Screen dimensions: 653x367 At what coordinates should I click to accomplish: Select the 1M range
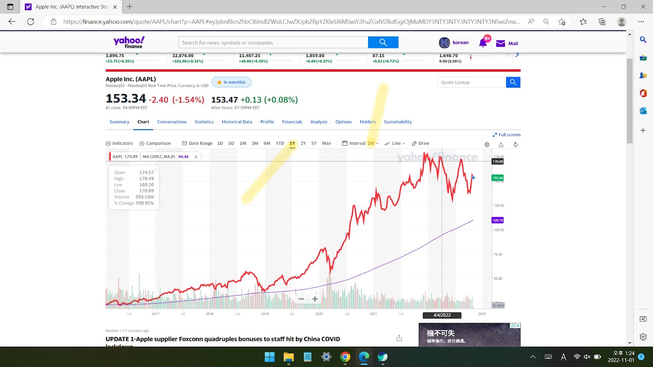pos(243,143)
